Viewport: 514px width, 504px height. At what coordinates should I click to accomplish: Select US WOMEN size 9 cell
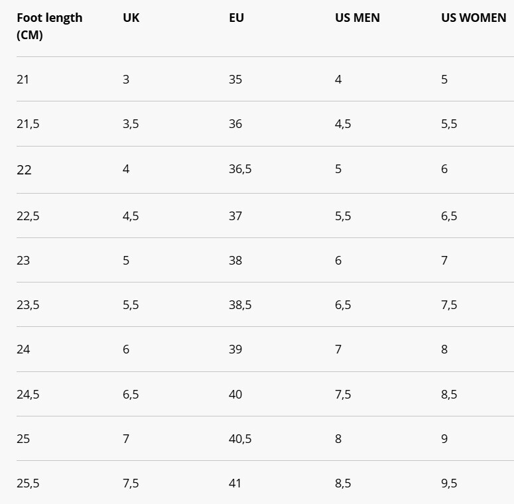[444, 439]
